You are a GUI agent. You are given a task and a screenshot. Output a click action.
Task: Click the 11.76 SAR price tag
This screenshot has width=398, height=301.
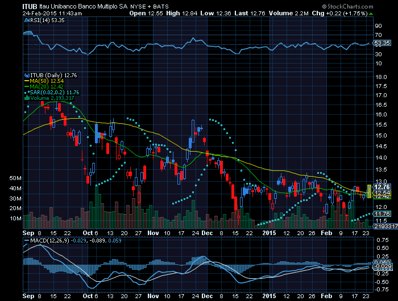tap(382, 214)
